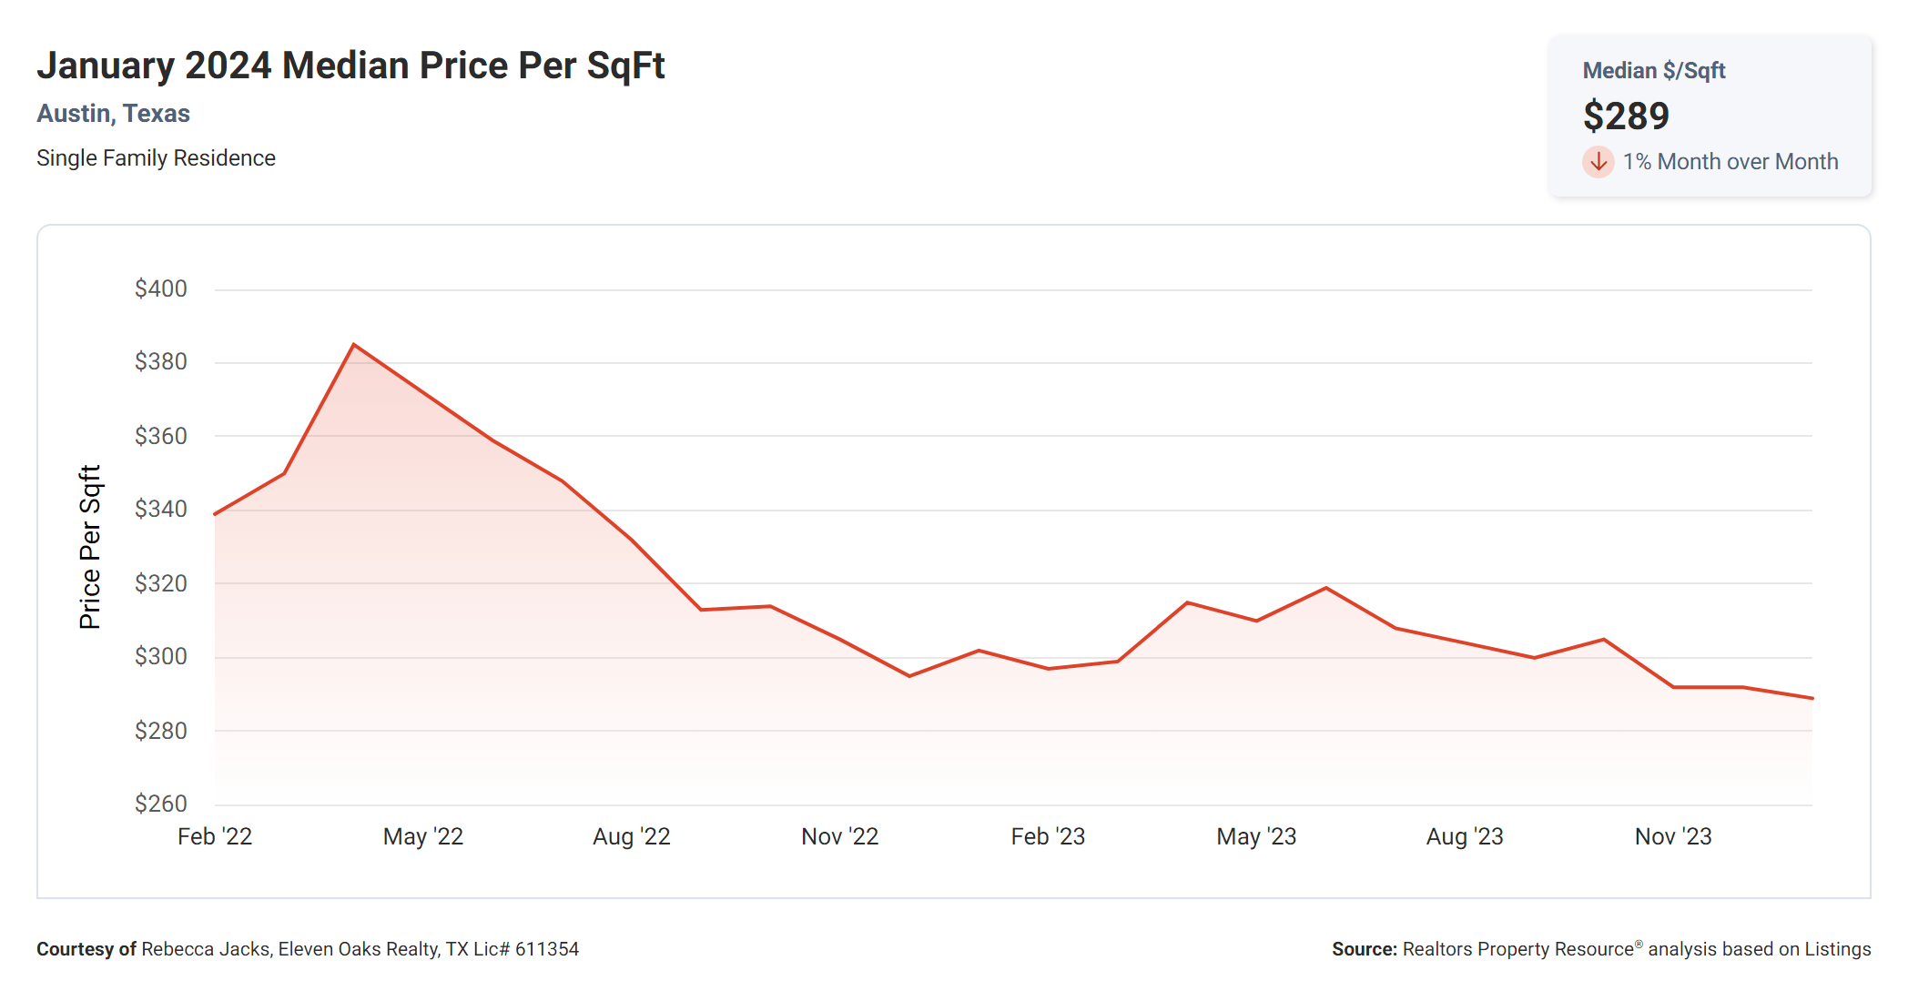Click the Price Per Sqft axis title

pyautogui.click(x=90, y=547)
